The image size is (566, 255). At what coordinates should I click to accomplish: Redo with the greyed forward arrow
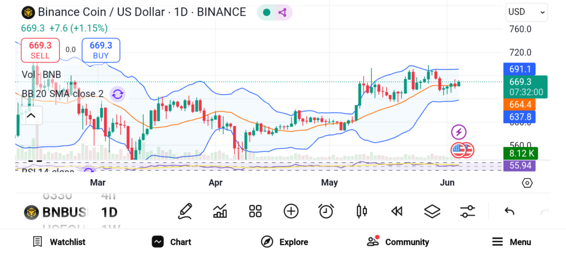[x=544, y=211]
